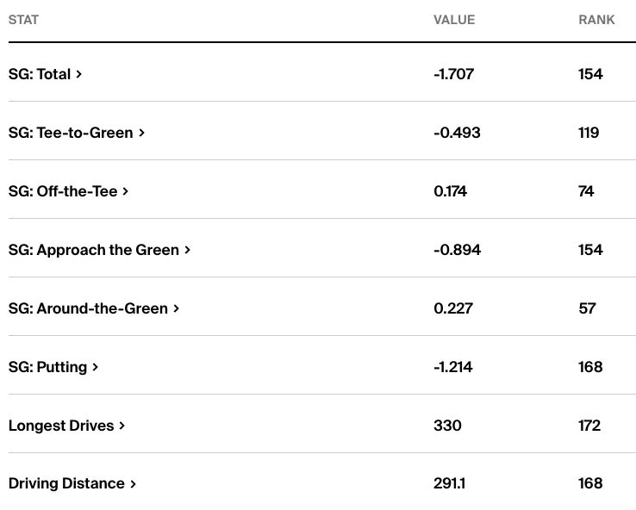Open SG: Around-the-Green stat page
The image size is (636, 510).
[88, 308]
